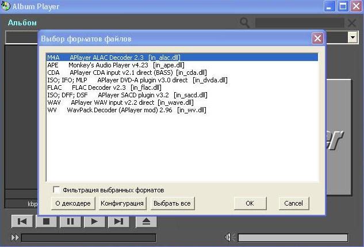Screen dimensions: 364x247
Task: Click the search input field
Action: coord(300,23)
